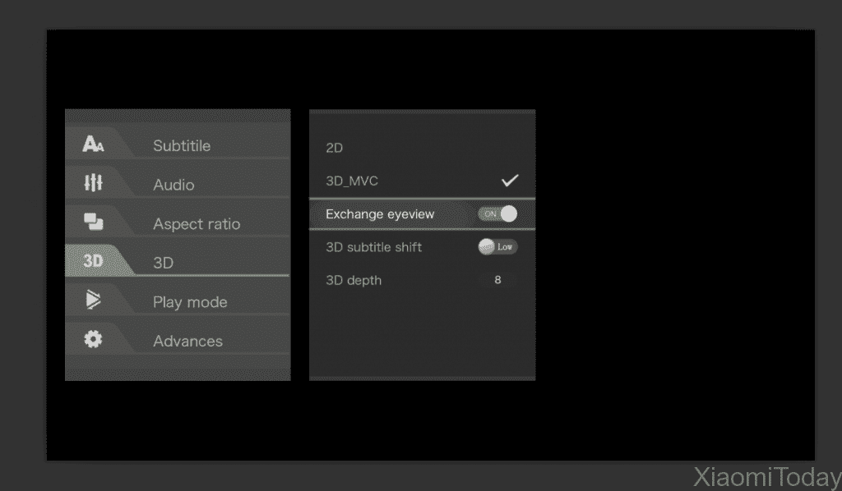The image size is (842, 491).
Task: Toggle the 3D subtitle shift Low switch
Action: (x=498, y=247)
